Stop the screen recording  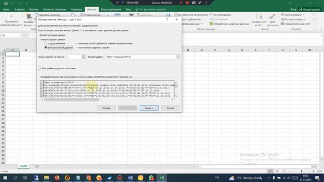click(187, 3)
